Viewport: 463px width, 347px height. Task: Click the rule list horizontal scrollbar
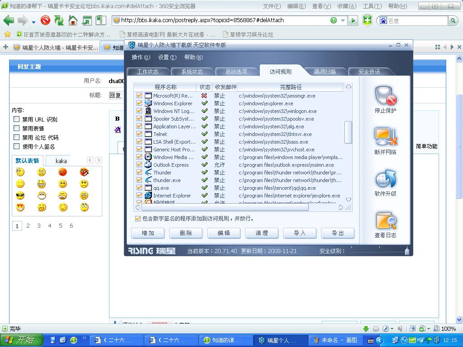tap(225, 207)
